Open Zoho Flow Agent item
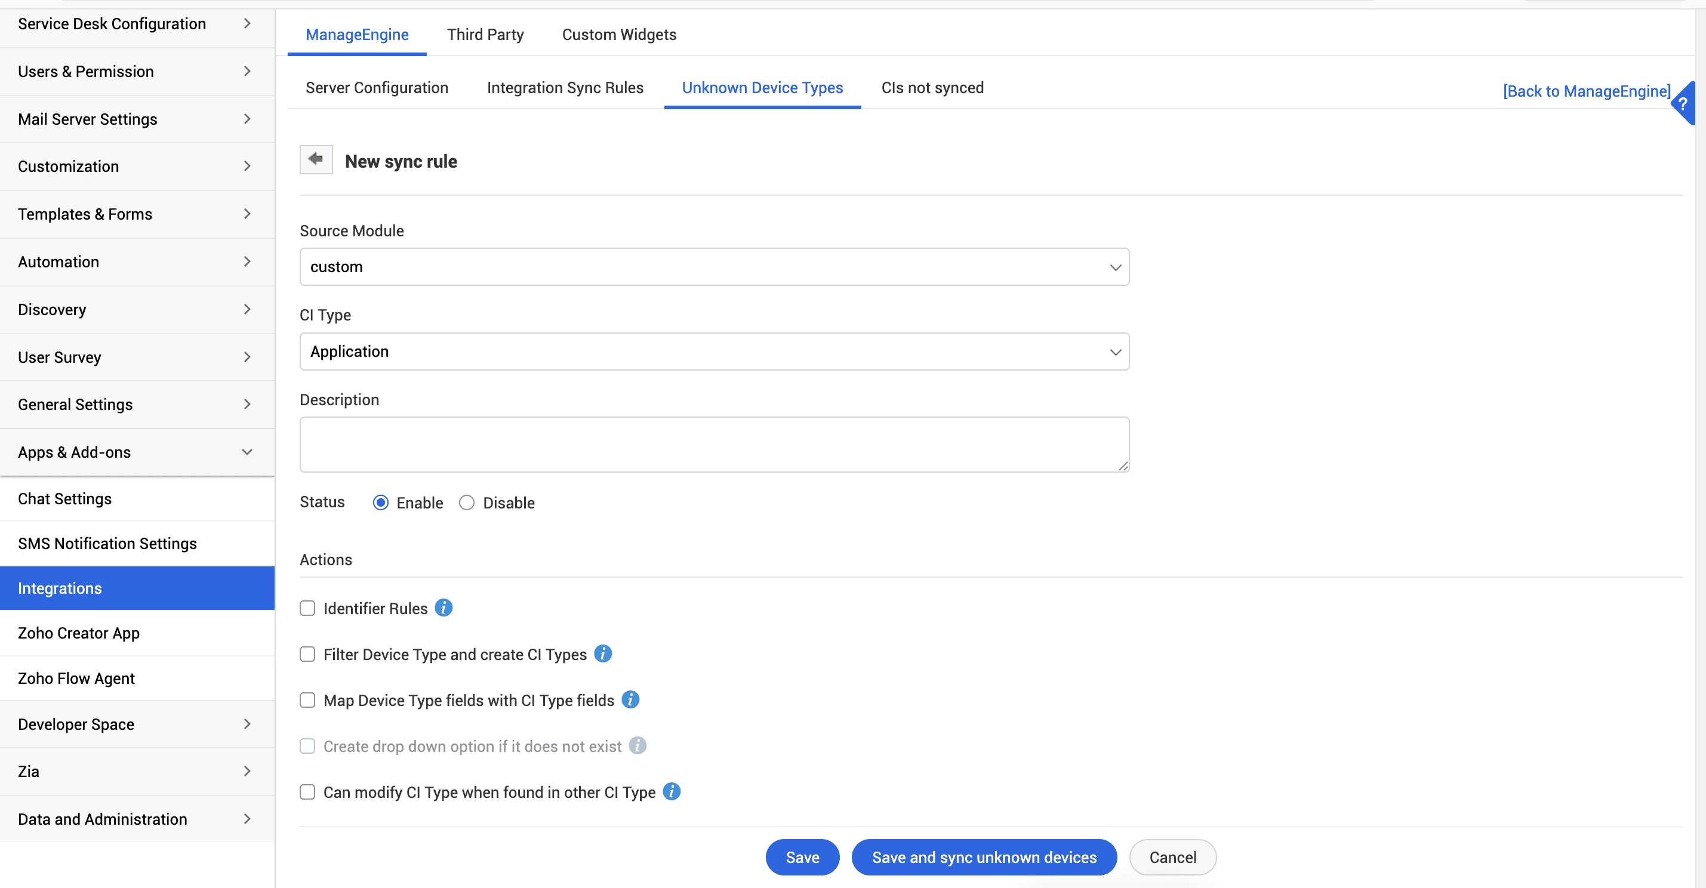This screenshot has height=888, width=1706. click(x=137, y=679)
